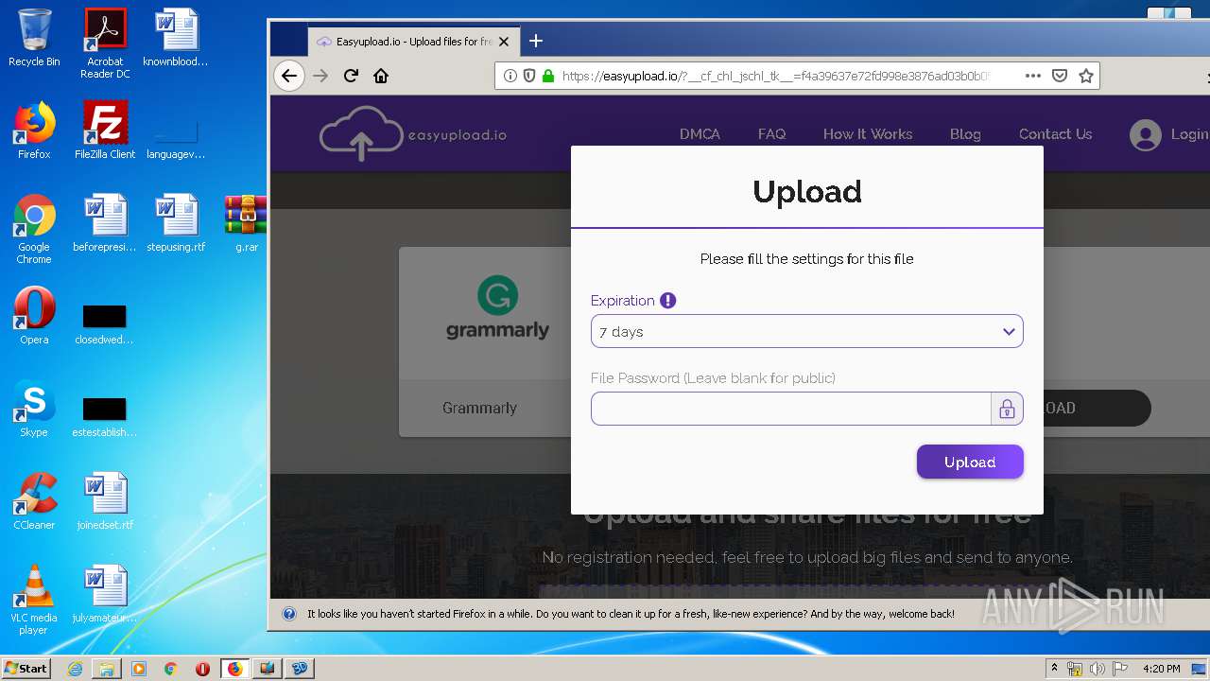
Task: Click the 4:20 PM taskbar clock
Action: point(1162,669)
